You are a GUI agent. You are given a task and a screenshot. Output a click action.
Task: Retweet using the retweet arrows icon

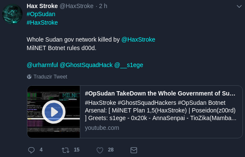(65, 150)
